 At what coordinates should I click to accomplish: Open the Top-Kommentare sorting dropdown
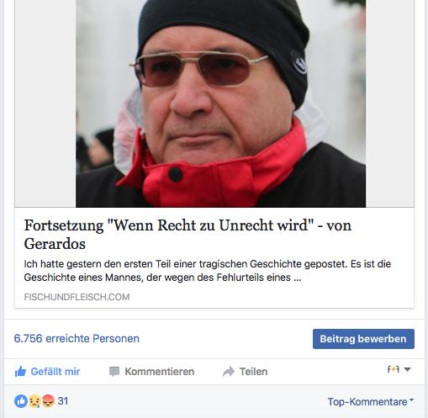click(x=371, y=401)
